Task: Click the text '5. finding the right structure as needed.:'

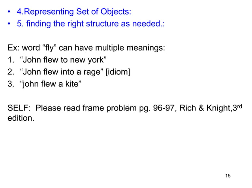Action: point(91,24)
